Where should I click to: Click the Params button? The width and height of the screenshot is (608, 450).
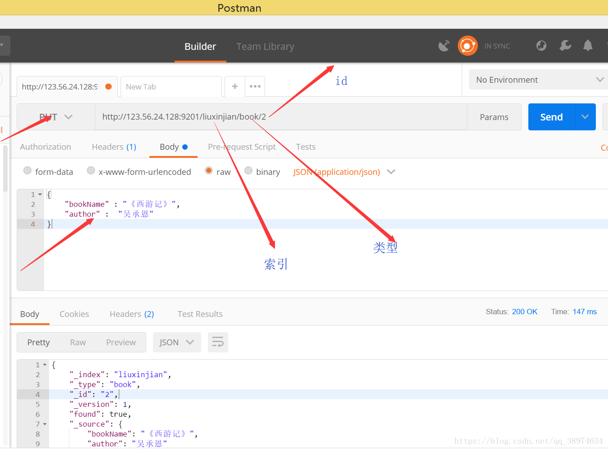(494, 117)
